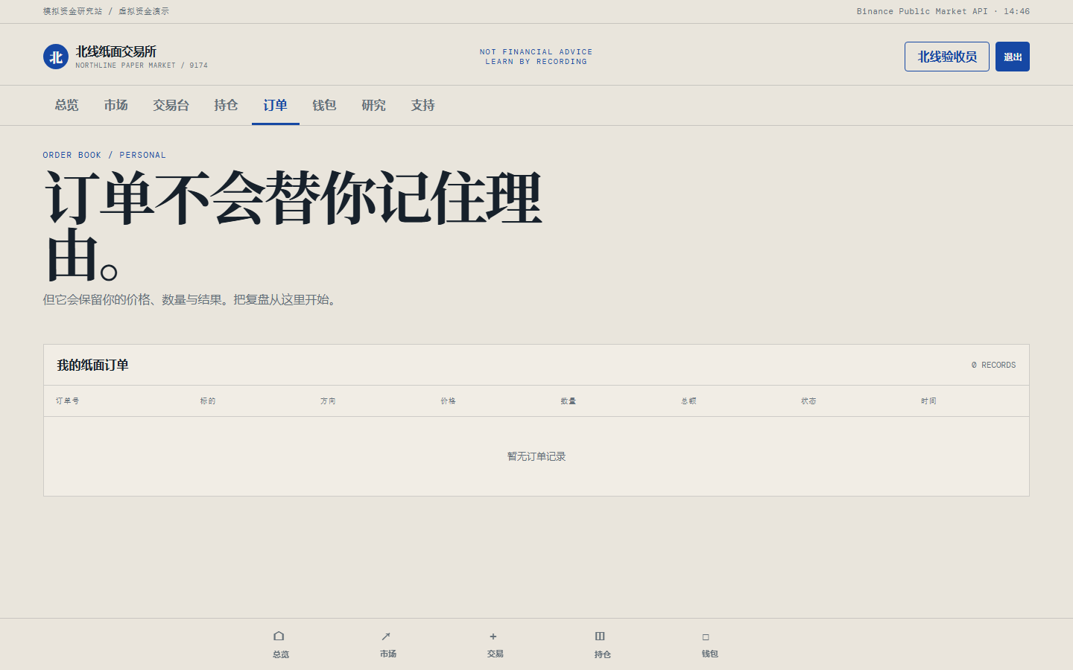The height and width of the screenshot is (670, 1073).
Task: Click the 方向 column header
Action: point(328,401)
